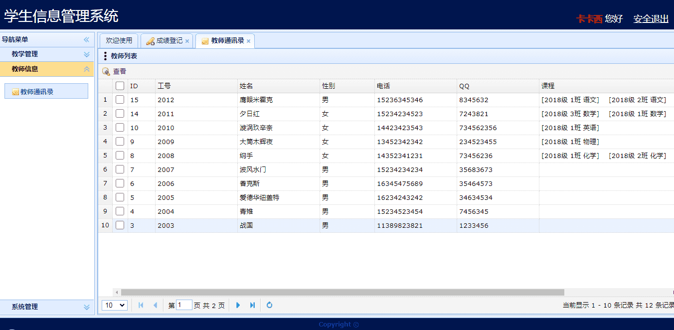Go to first page icon

[141, 305]
